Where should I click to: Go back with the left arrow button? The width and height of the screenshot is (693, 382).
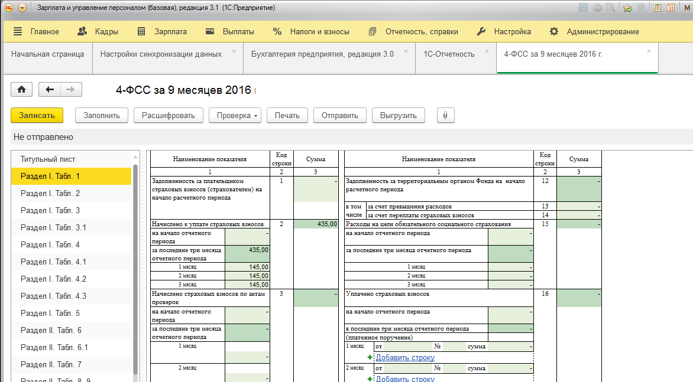[x=50, y=90]
